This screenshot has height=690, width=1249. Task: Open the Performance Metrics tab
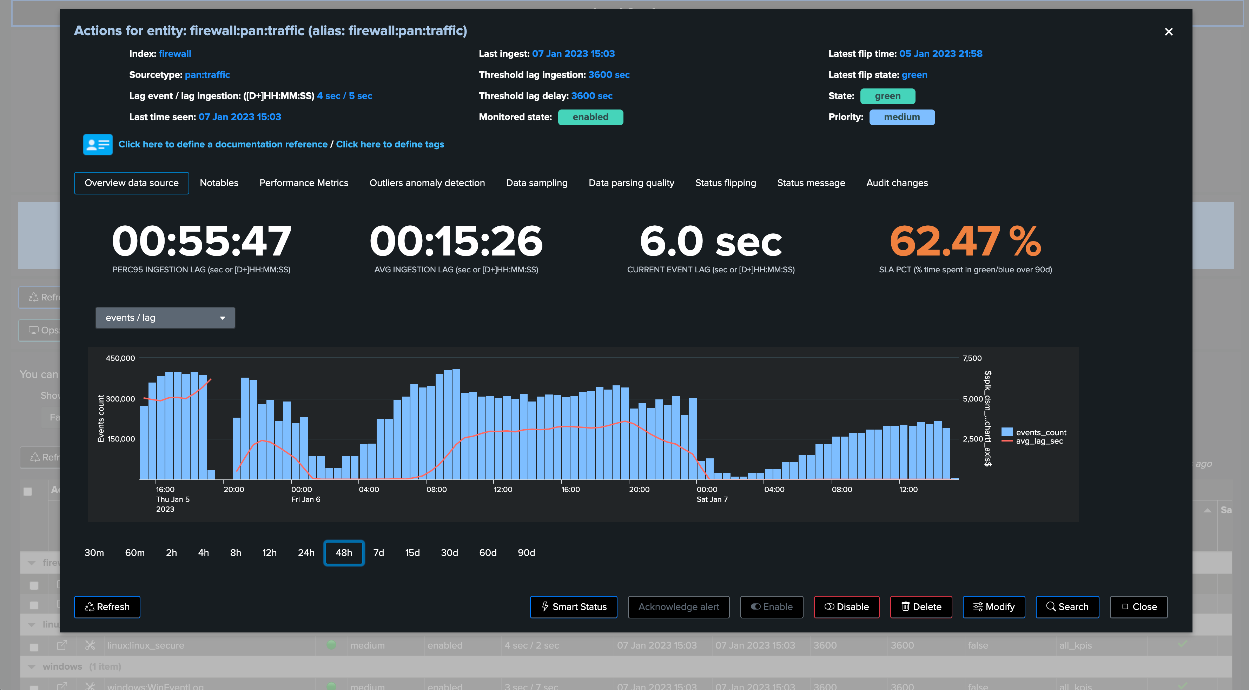point(304,183)
